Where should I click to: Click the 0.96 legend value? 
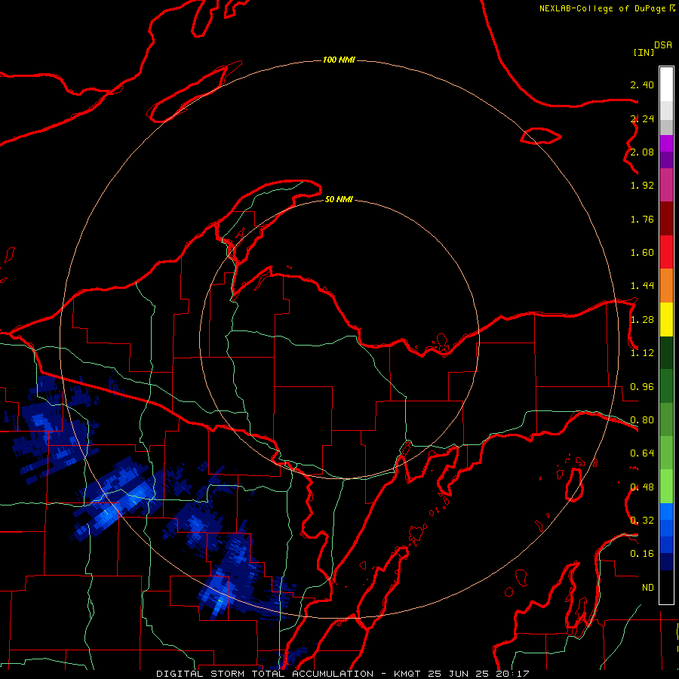click(642, 387)
